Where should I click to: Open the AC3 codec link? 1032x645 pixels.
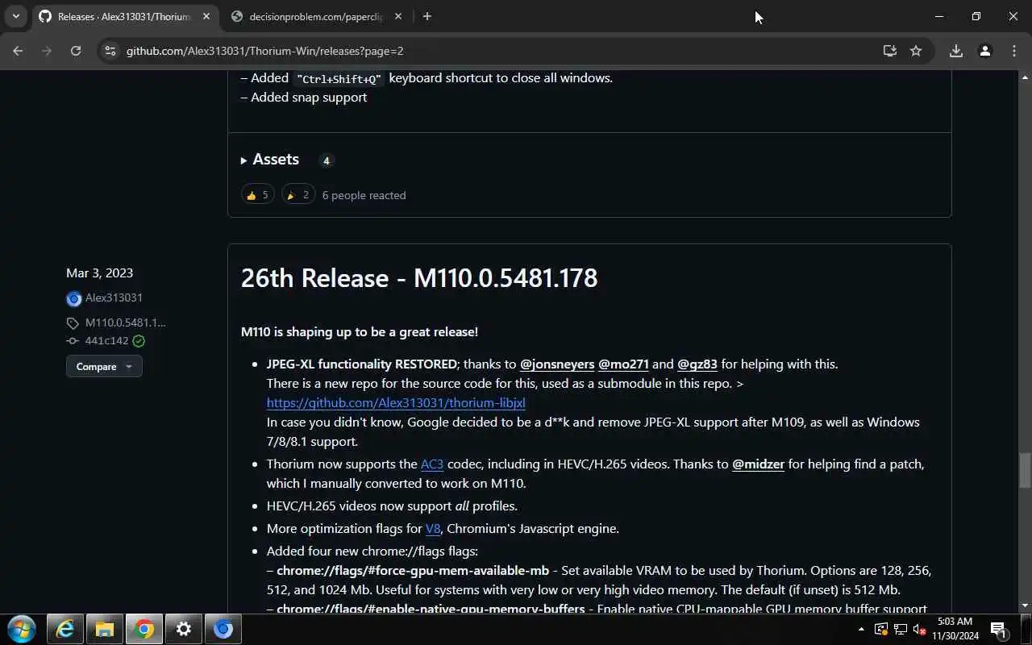tap(432, 464)
